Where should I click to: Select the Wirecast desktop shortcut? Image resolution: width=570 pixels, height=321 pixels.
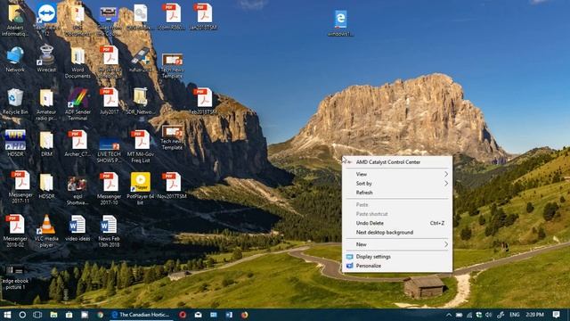point(46,59)
